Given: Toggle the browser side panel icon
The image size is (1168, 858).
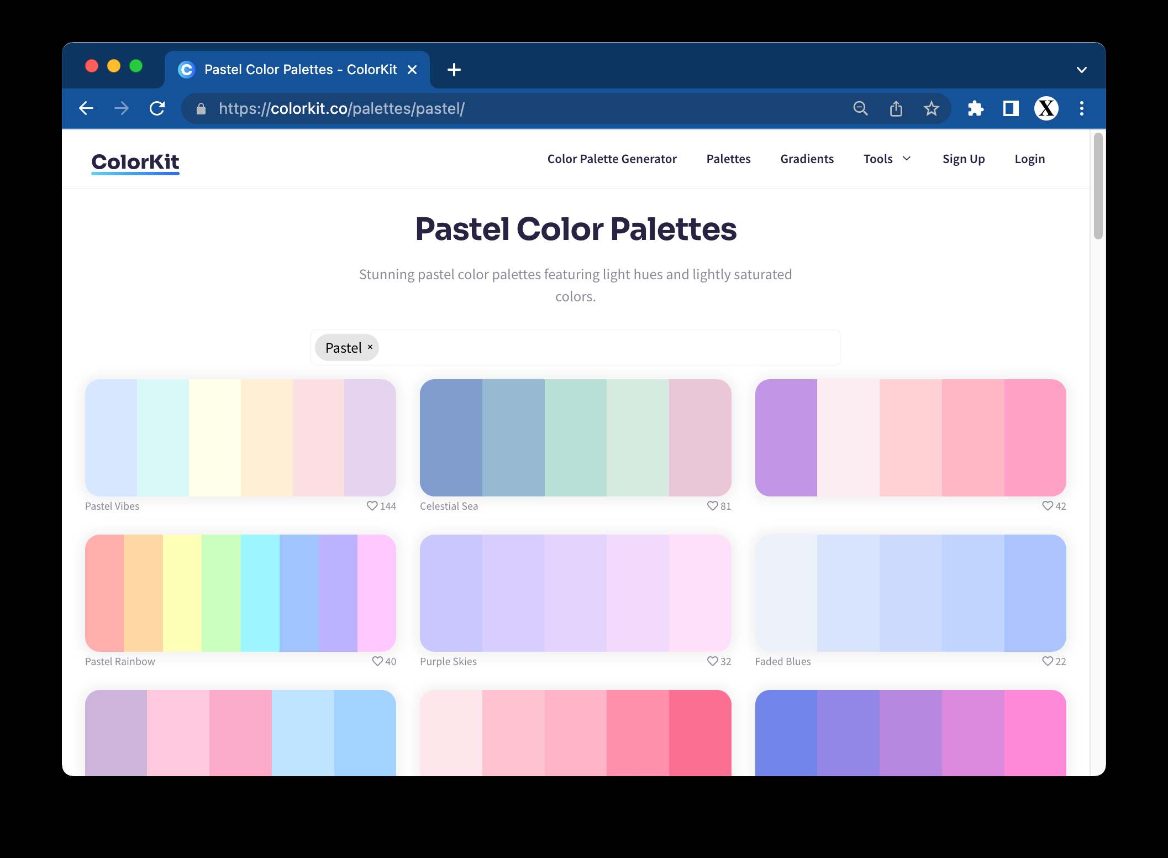Looking at the screenshot, I should point(1011,108).
